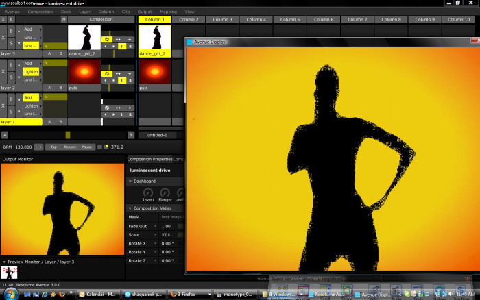
Task: Clear composition with top X button
Action: (x=3, y=20)
